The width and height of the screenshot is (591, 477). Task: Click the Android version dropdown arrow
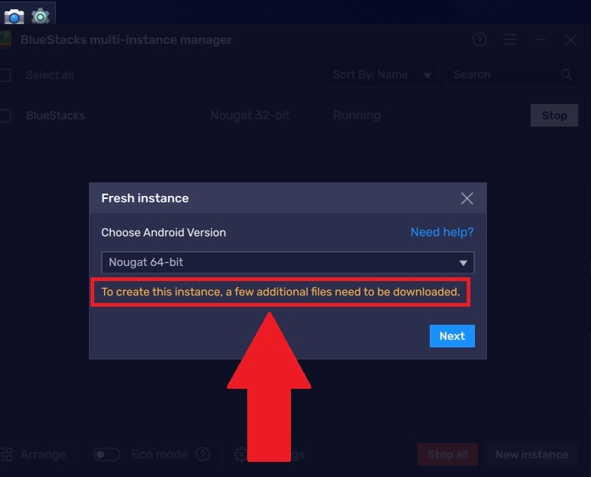click(x=463, y=262)
